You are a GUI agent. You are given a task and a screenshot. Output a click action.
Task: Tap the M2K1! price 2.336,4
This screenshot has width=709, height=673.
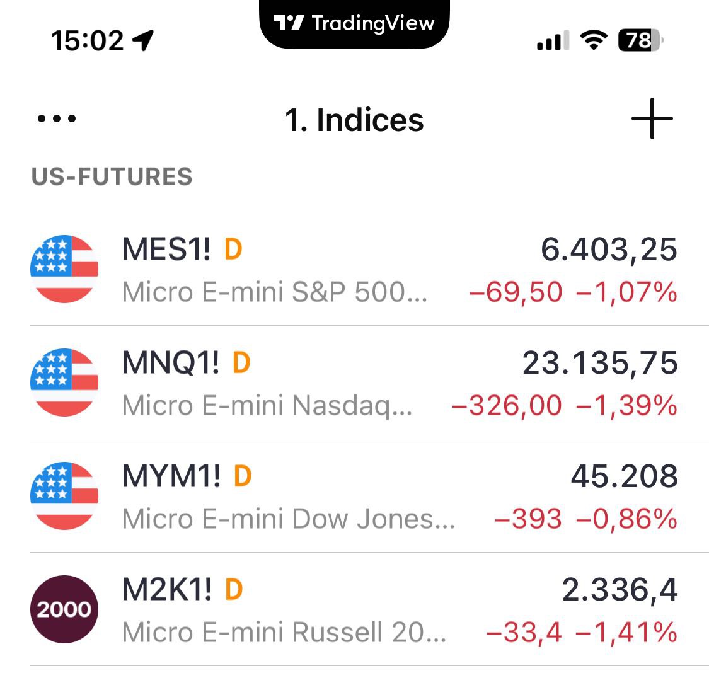(620, 590)
